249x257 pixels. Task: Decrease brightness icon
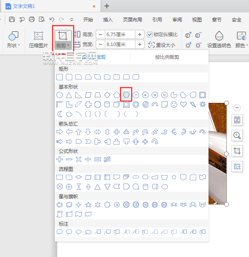198,45
